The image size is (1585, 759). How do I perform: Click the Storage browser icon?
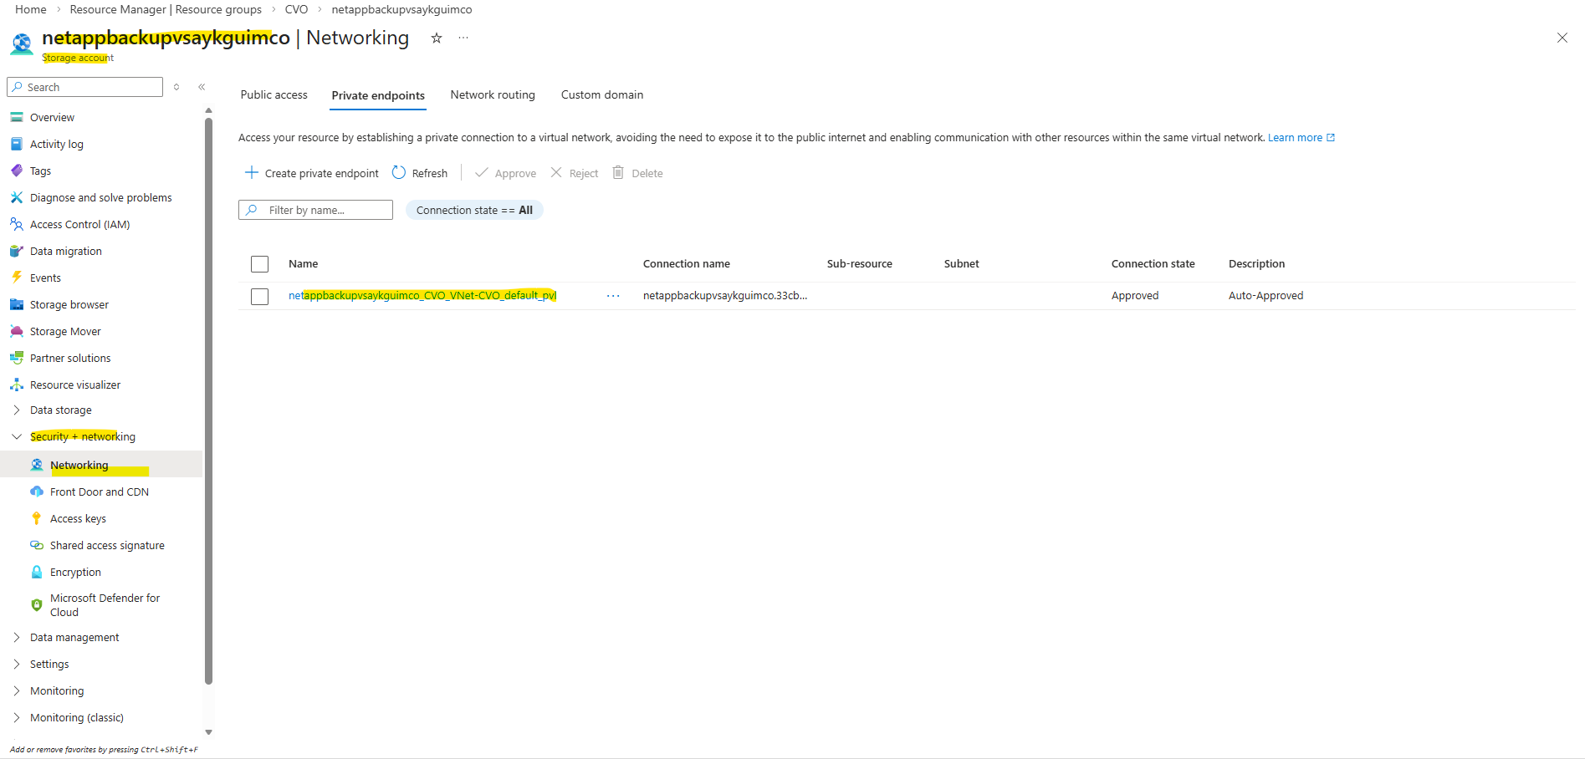tap(17, 304)
